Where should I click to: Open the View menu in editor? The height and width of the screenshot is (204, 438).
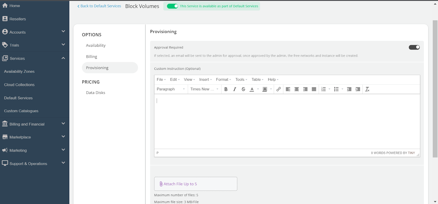[189, 80]
